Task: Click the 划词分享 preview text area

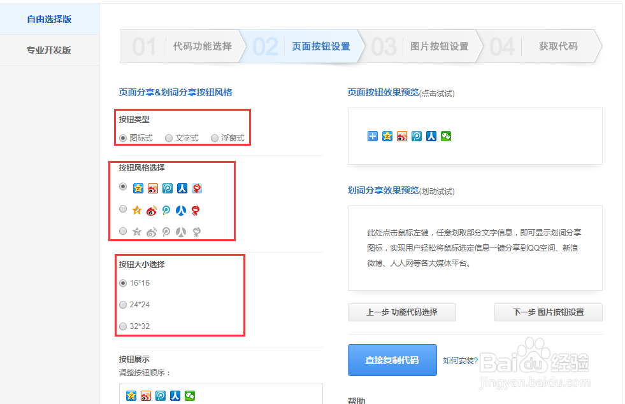Action: point(475,248)
